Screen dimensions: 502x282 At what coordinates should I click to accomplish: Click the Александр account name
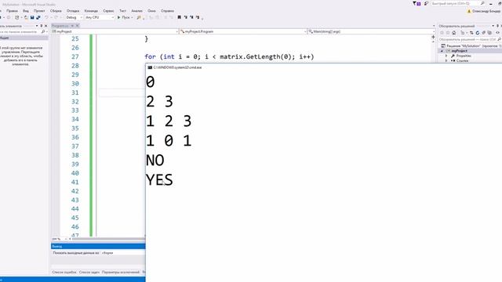tap(486, 11)
